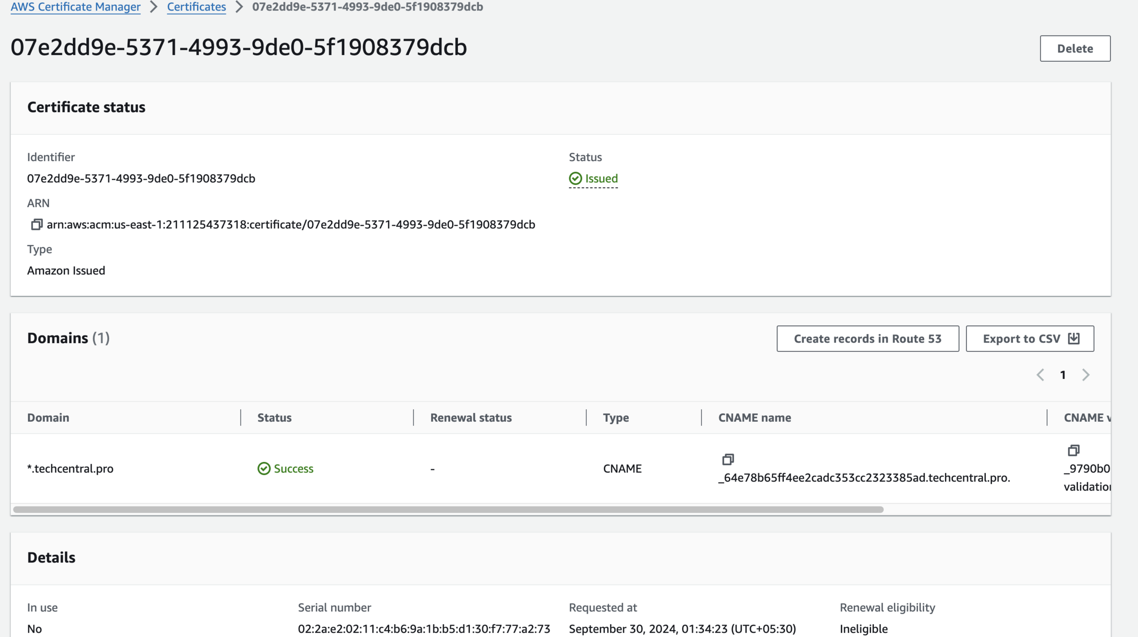Open AWS Certificate Manager breadcrumb link
The image size is (1138, 637).
(76, 7)
